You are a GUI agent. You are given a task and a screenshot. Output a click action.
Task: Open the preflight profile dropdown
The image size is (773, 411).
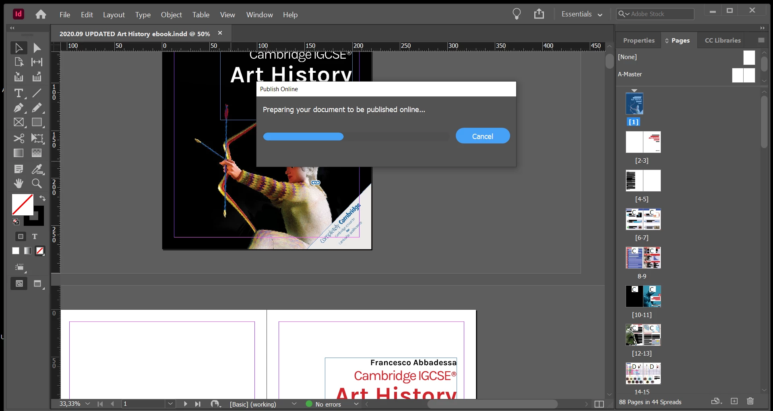click(294, 404)
